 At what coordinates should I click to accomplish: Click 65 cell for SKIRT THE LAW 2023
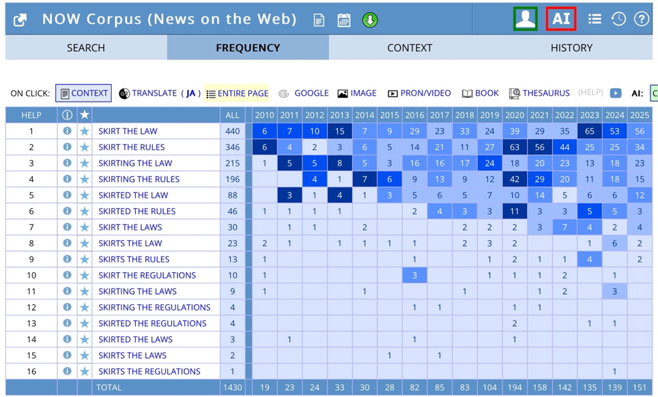(x=590, y=131)
